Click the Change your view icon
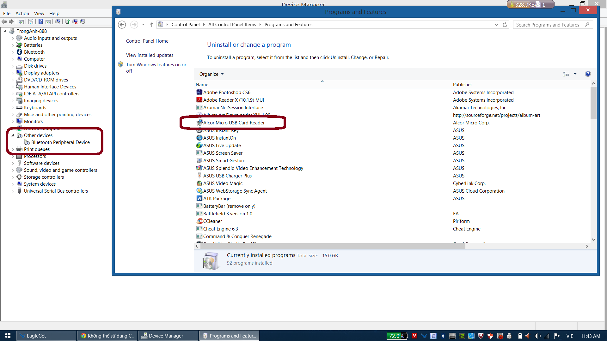Image resolution: width=607 pixels, height=341 pixels. click(x=566, y=74)
